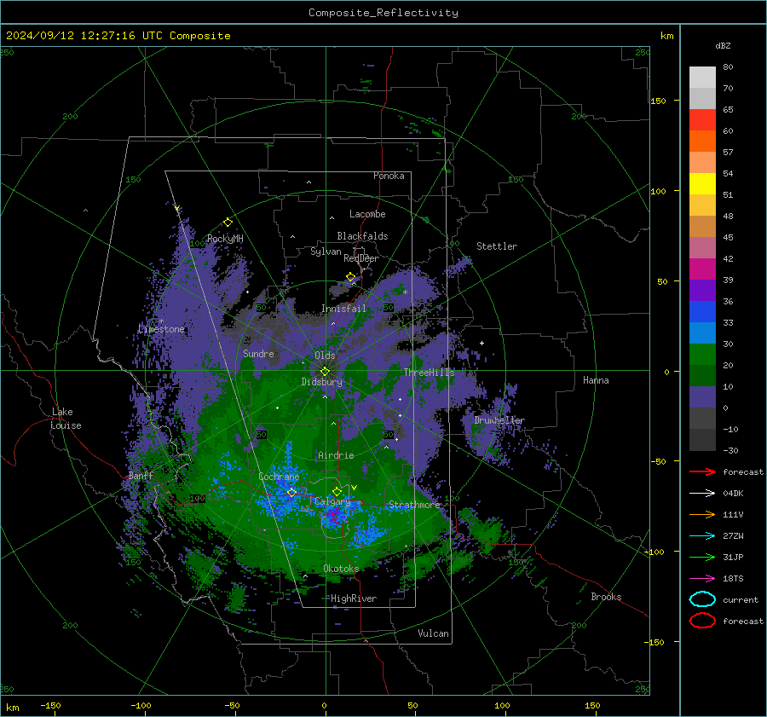Click the green 31JP arrow legend icon
Viewport: 767px width, 717px height.
(x=702, y=557)
